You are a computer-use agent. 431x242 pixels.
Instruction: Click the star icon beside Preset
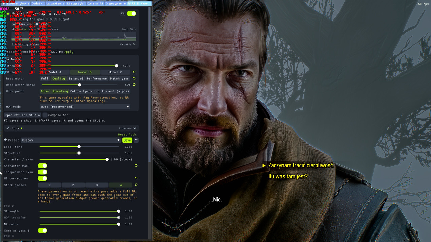pyautogui.click(x=5, y=140)
